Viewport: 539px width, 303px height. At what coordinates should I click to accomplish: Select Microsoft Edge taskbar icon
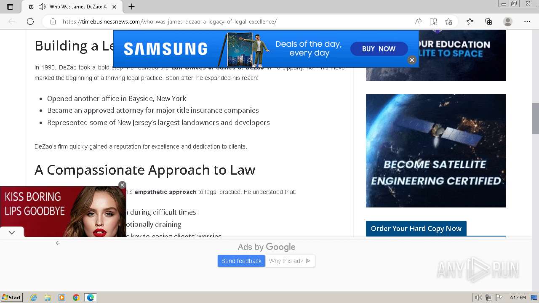tap(91, 298)
